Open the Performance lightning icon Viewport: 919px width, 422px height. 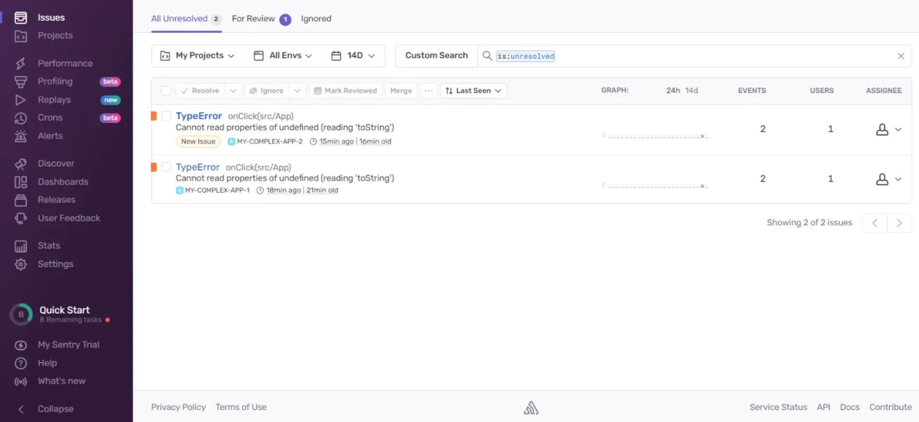point(21,63)
